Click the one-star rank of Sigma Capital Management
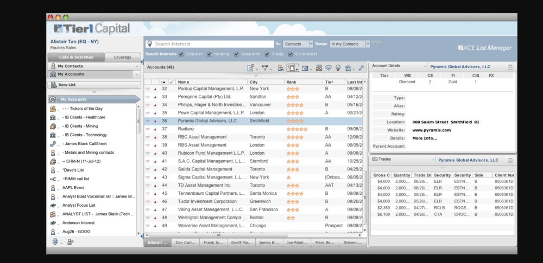 (288, 177)
